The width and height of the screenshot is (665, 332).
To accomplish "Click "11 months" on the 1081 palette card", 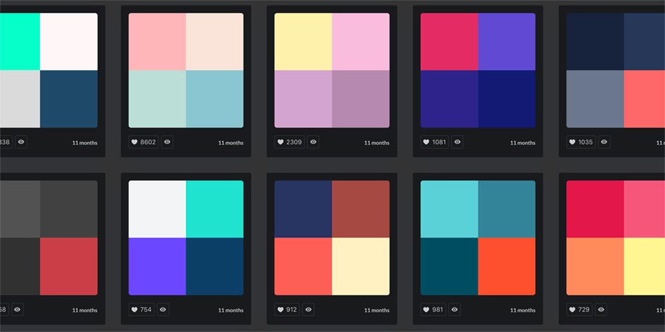I will [x=523, y=143].
